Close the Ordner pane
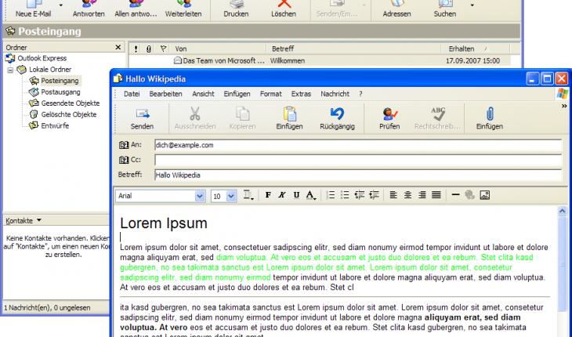This screenshot has width=572, height=337. tap(118, 47)
